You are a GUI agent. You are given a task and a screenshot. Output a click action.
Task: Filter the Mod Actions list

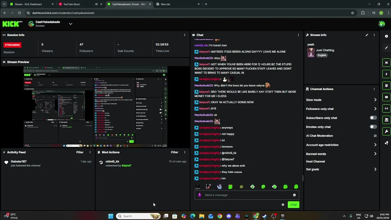pos(174,152)
